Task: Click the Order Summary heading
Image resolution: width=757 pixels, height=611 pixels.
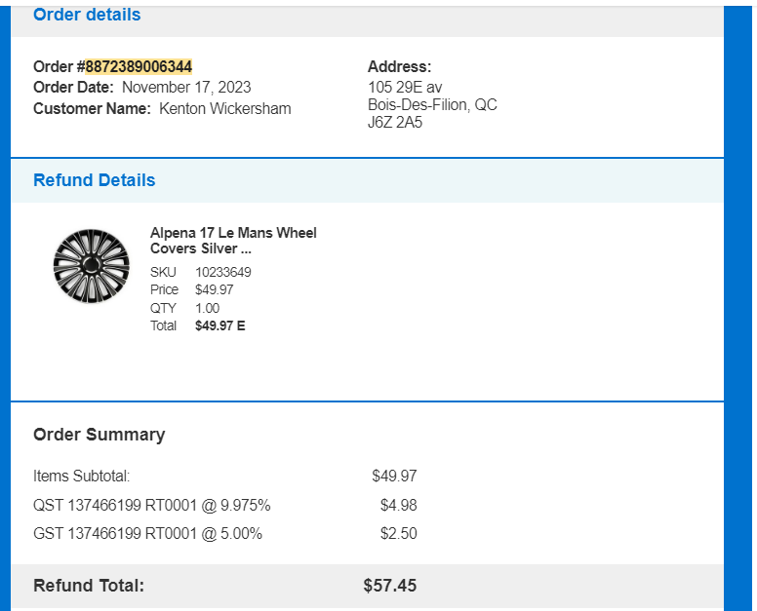Action: pyautogui.click(x=99, y=435)
